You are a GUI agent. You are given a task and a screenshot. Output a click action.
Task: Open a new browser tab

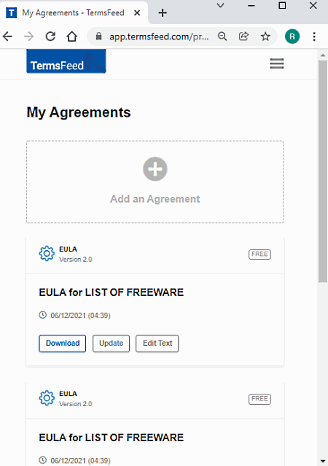163,13
